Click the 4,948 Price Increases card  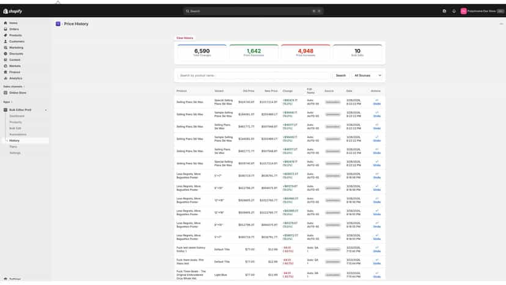[306, 53]
